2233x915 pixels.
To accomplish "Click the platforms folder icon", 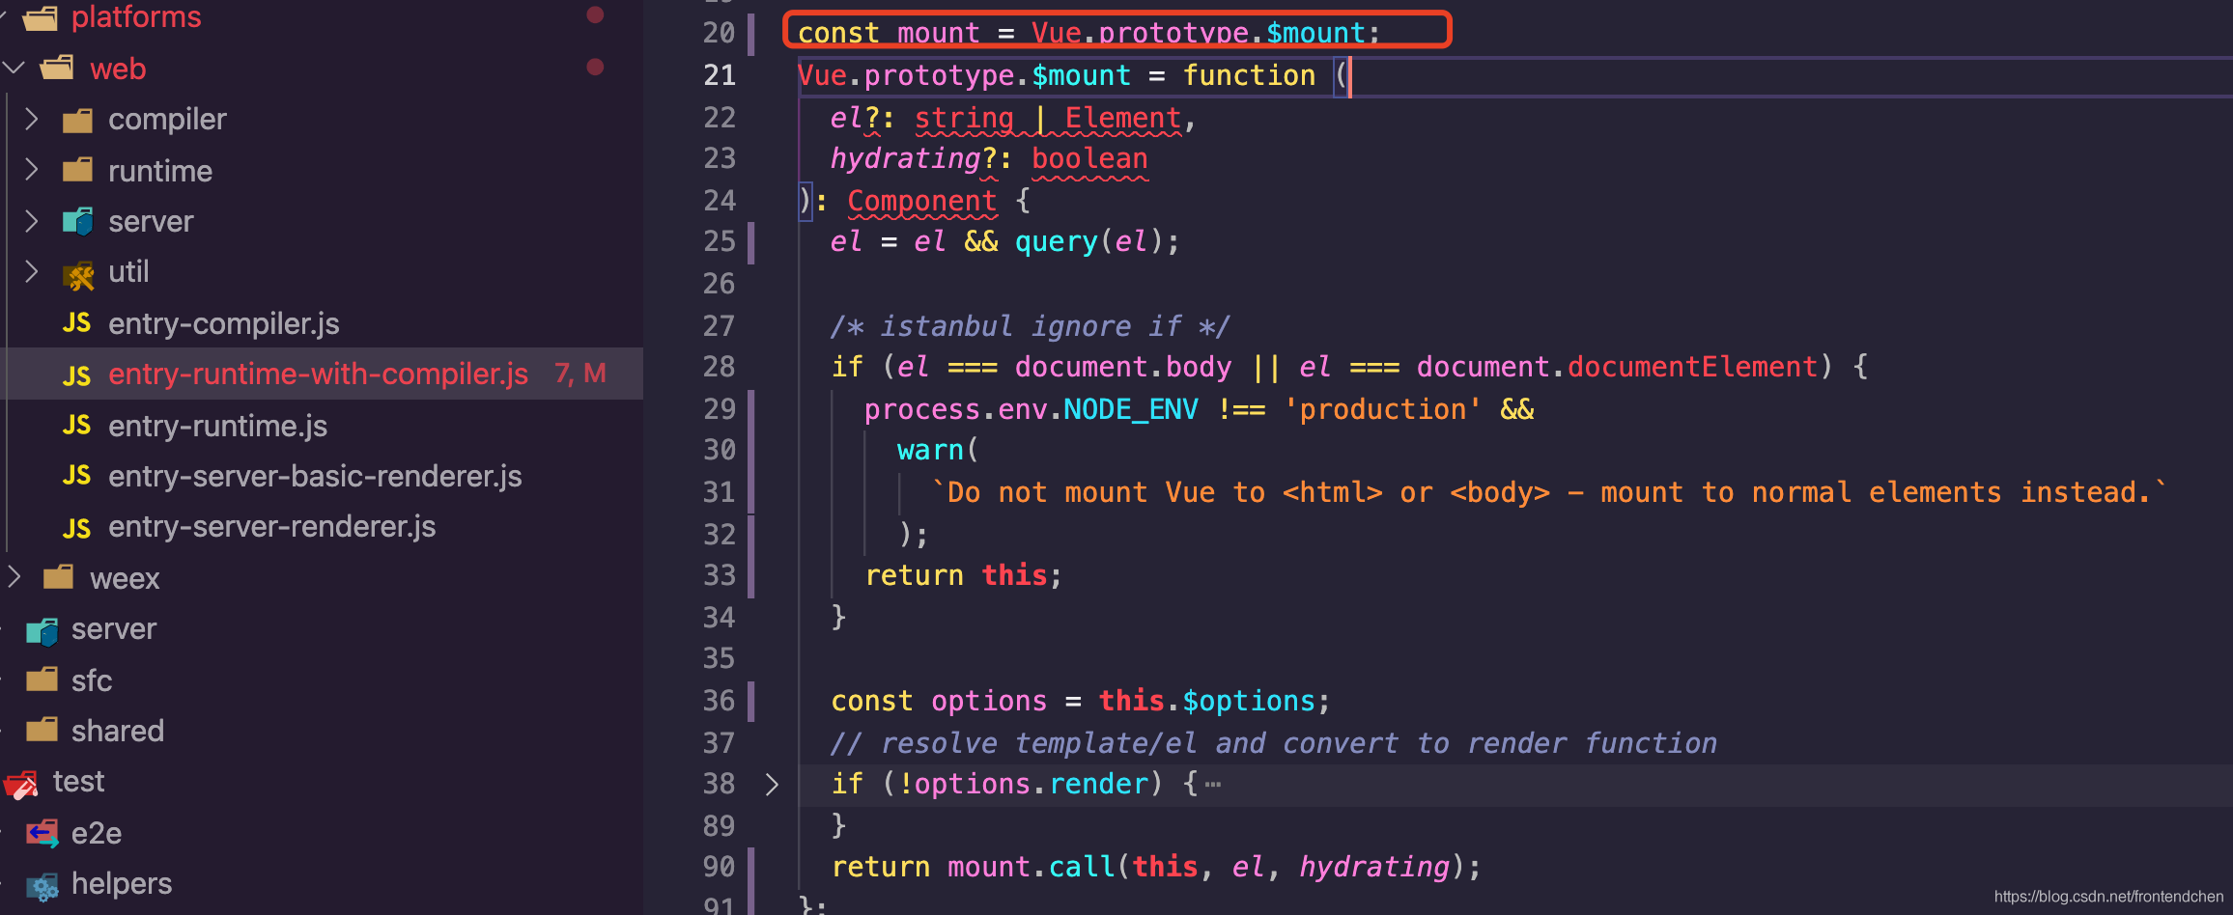I will pyautogui.click(x=41, y=17).
